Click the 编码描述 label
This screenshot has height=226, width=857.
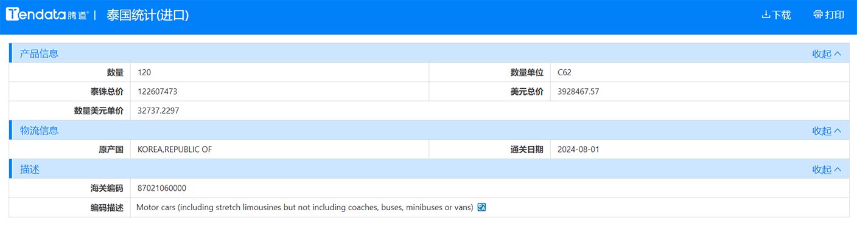pyautogui.click(x=107, y=208)
